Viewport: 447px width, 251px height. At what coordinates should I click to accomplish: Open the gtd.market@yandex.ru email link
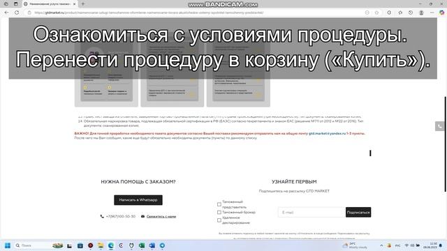[x=327, y=133]
